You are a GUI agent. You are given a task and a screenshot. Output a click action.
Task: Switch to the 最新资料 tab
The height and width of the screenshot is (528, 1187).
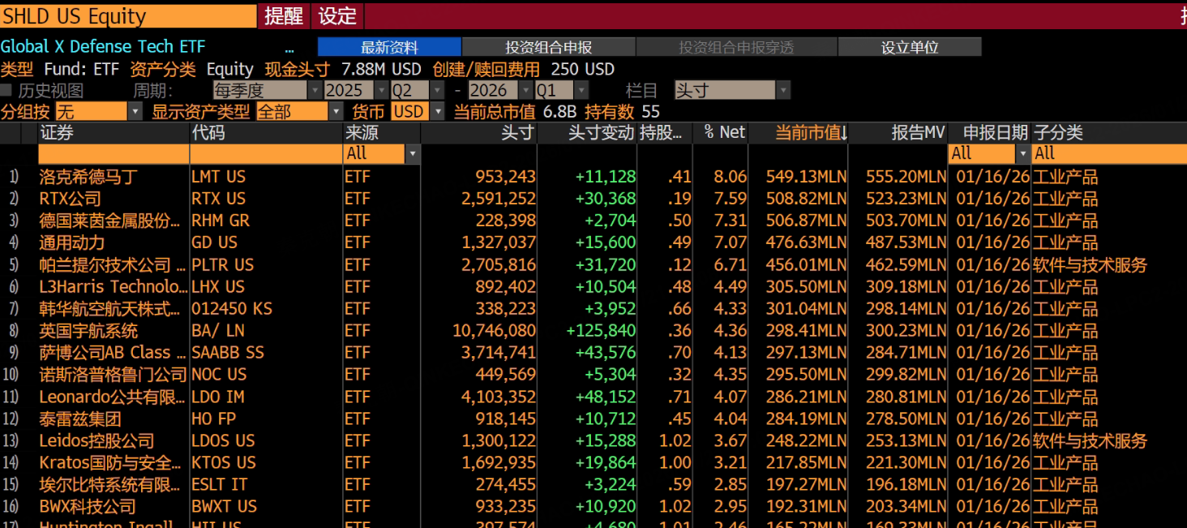[x=389, y=48]
